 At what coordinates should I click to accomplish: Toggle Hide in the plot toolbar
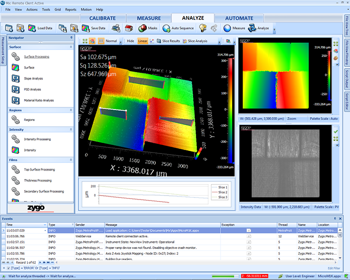click(130, 41)
